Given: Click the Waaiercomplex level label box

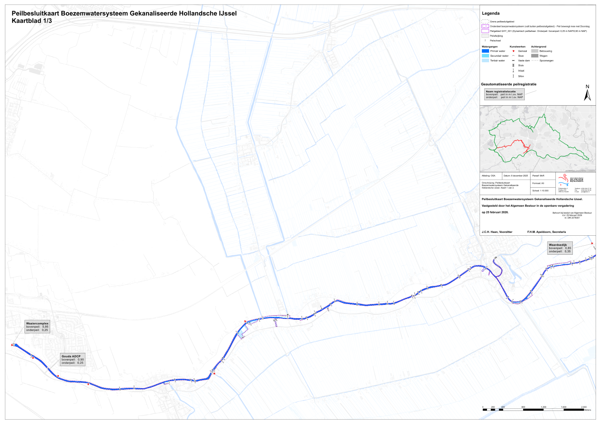Looking at the screenshot, I should coord(37,327).
